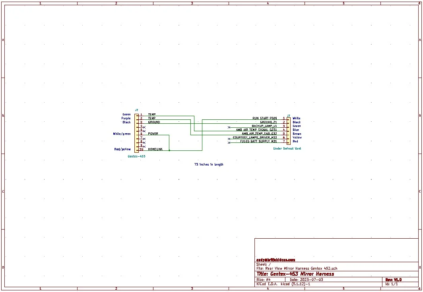The width and height of the screenshot is (423, 292).
Task: Click the 'White' wire color note
Action: (297, 118)
